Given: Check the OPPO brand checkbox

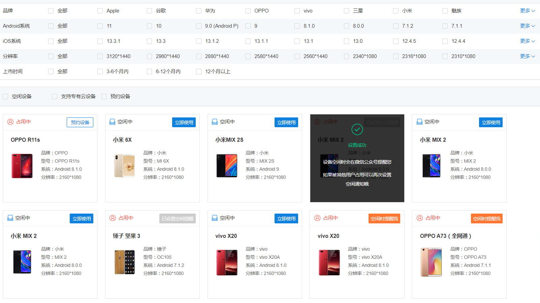Looking at the screenshot, I should (248, 11).
